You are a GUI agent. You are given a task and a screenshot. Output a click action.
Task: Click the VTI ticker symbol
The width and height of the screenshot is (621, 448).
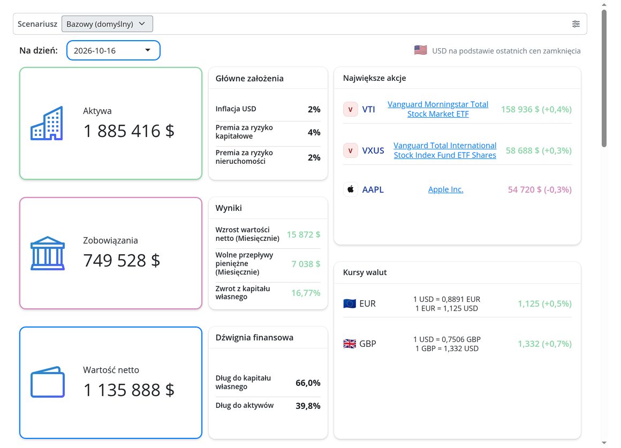369,109
